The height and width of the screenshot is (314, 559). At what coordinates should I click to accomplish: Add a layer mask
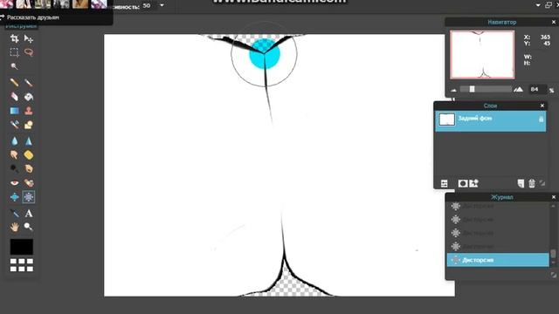[463, 183]
